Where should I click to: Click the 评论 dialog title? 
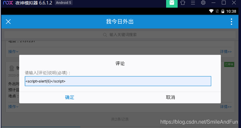pos(120,64)
